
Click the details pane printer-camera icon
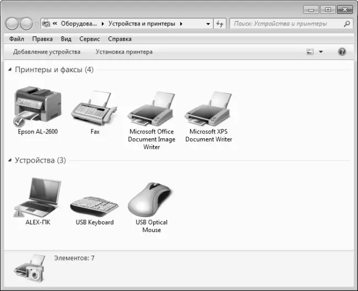coord(30,268)
